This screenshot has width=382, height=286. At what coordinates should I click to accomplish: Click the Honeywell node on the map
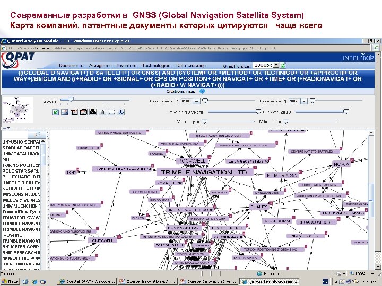click(x=101, y=240)
